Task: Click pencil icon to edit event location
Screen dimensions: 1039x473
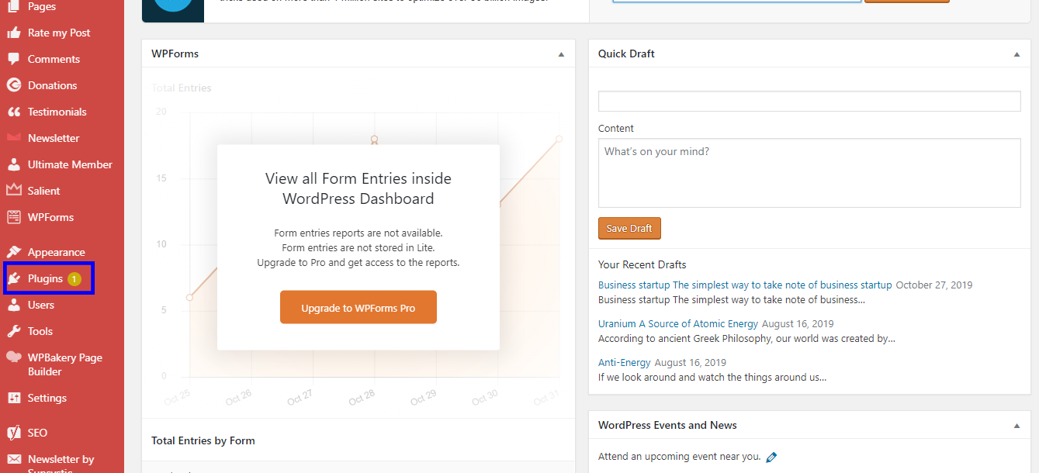Action: click(771, 457)
